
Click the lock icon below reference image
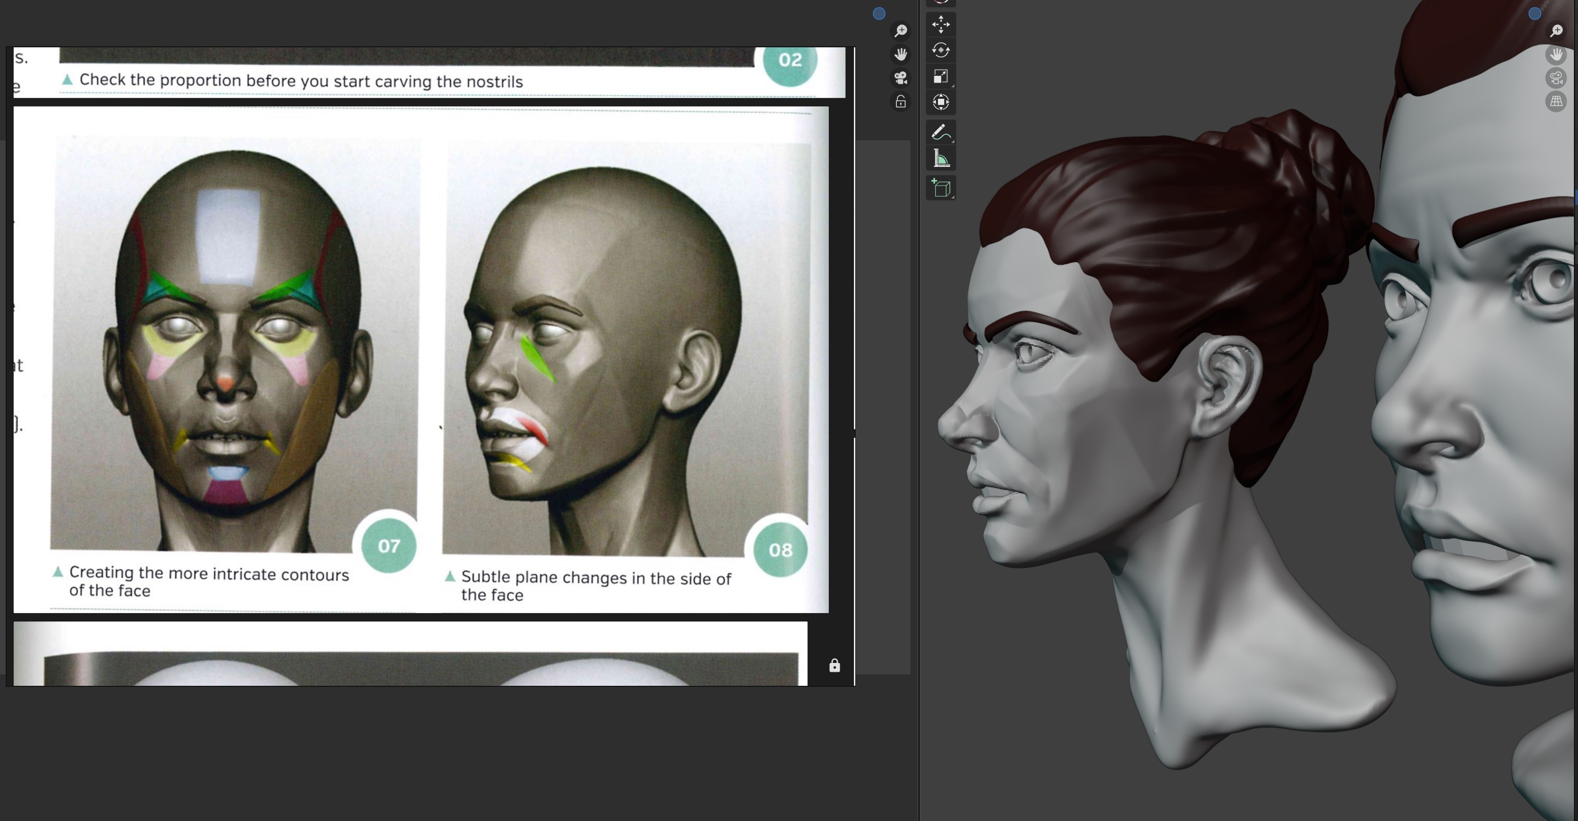pos(834,666)
